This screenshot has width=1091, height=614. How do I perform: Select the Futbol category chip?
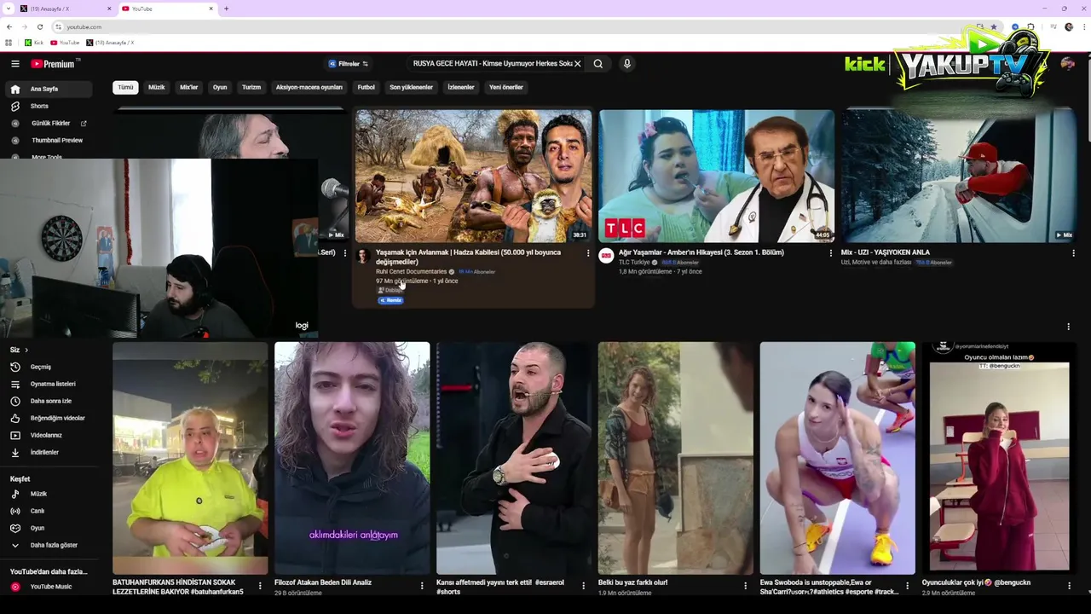pyautogui.click(x=366, y=87)
